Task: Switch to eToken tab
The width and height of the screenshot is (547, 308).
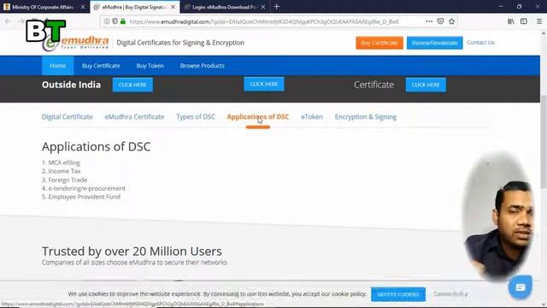Action: (x=312, y=117)
